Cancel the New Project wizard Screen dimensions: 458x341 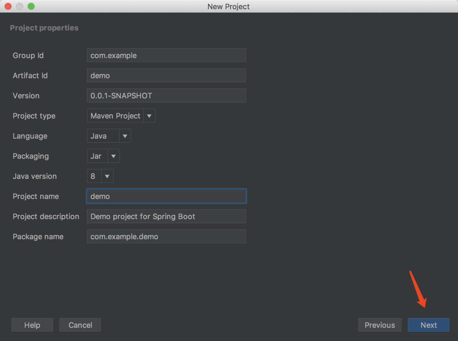pyautogui.click(x=80, y=325)
